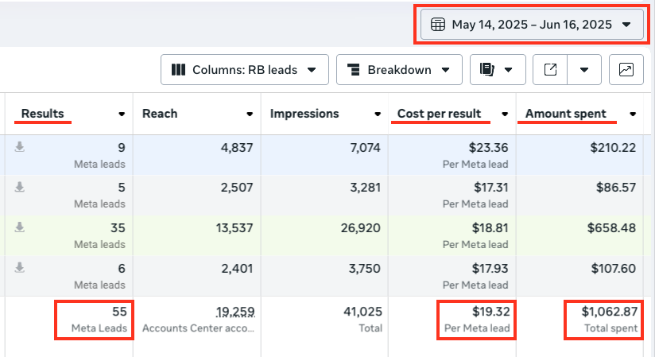Click the calendar icon in date selector
The width and height of the screenshot is (655, 357).
(x=437, y=25)
